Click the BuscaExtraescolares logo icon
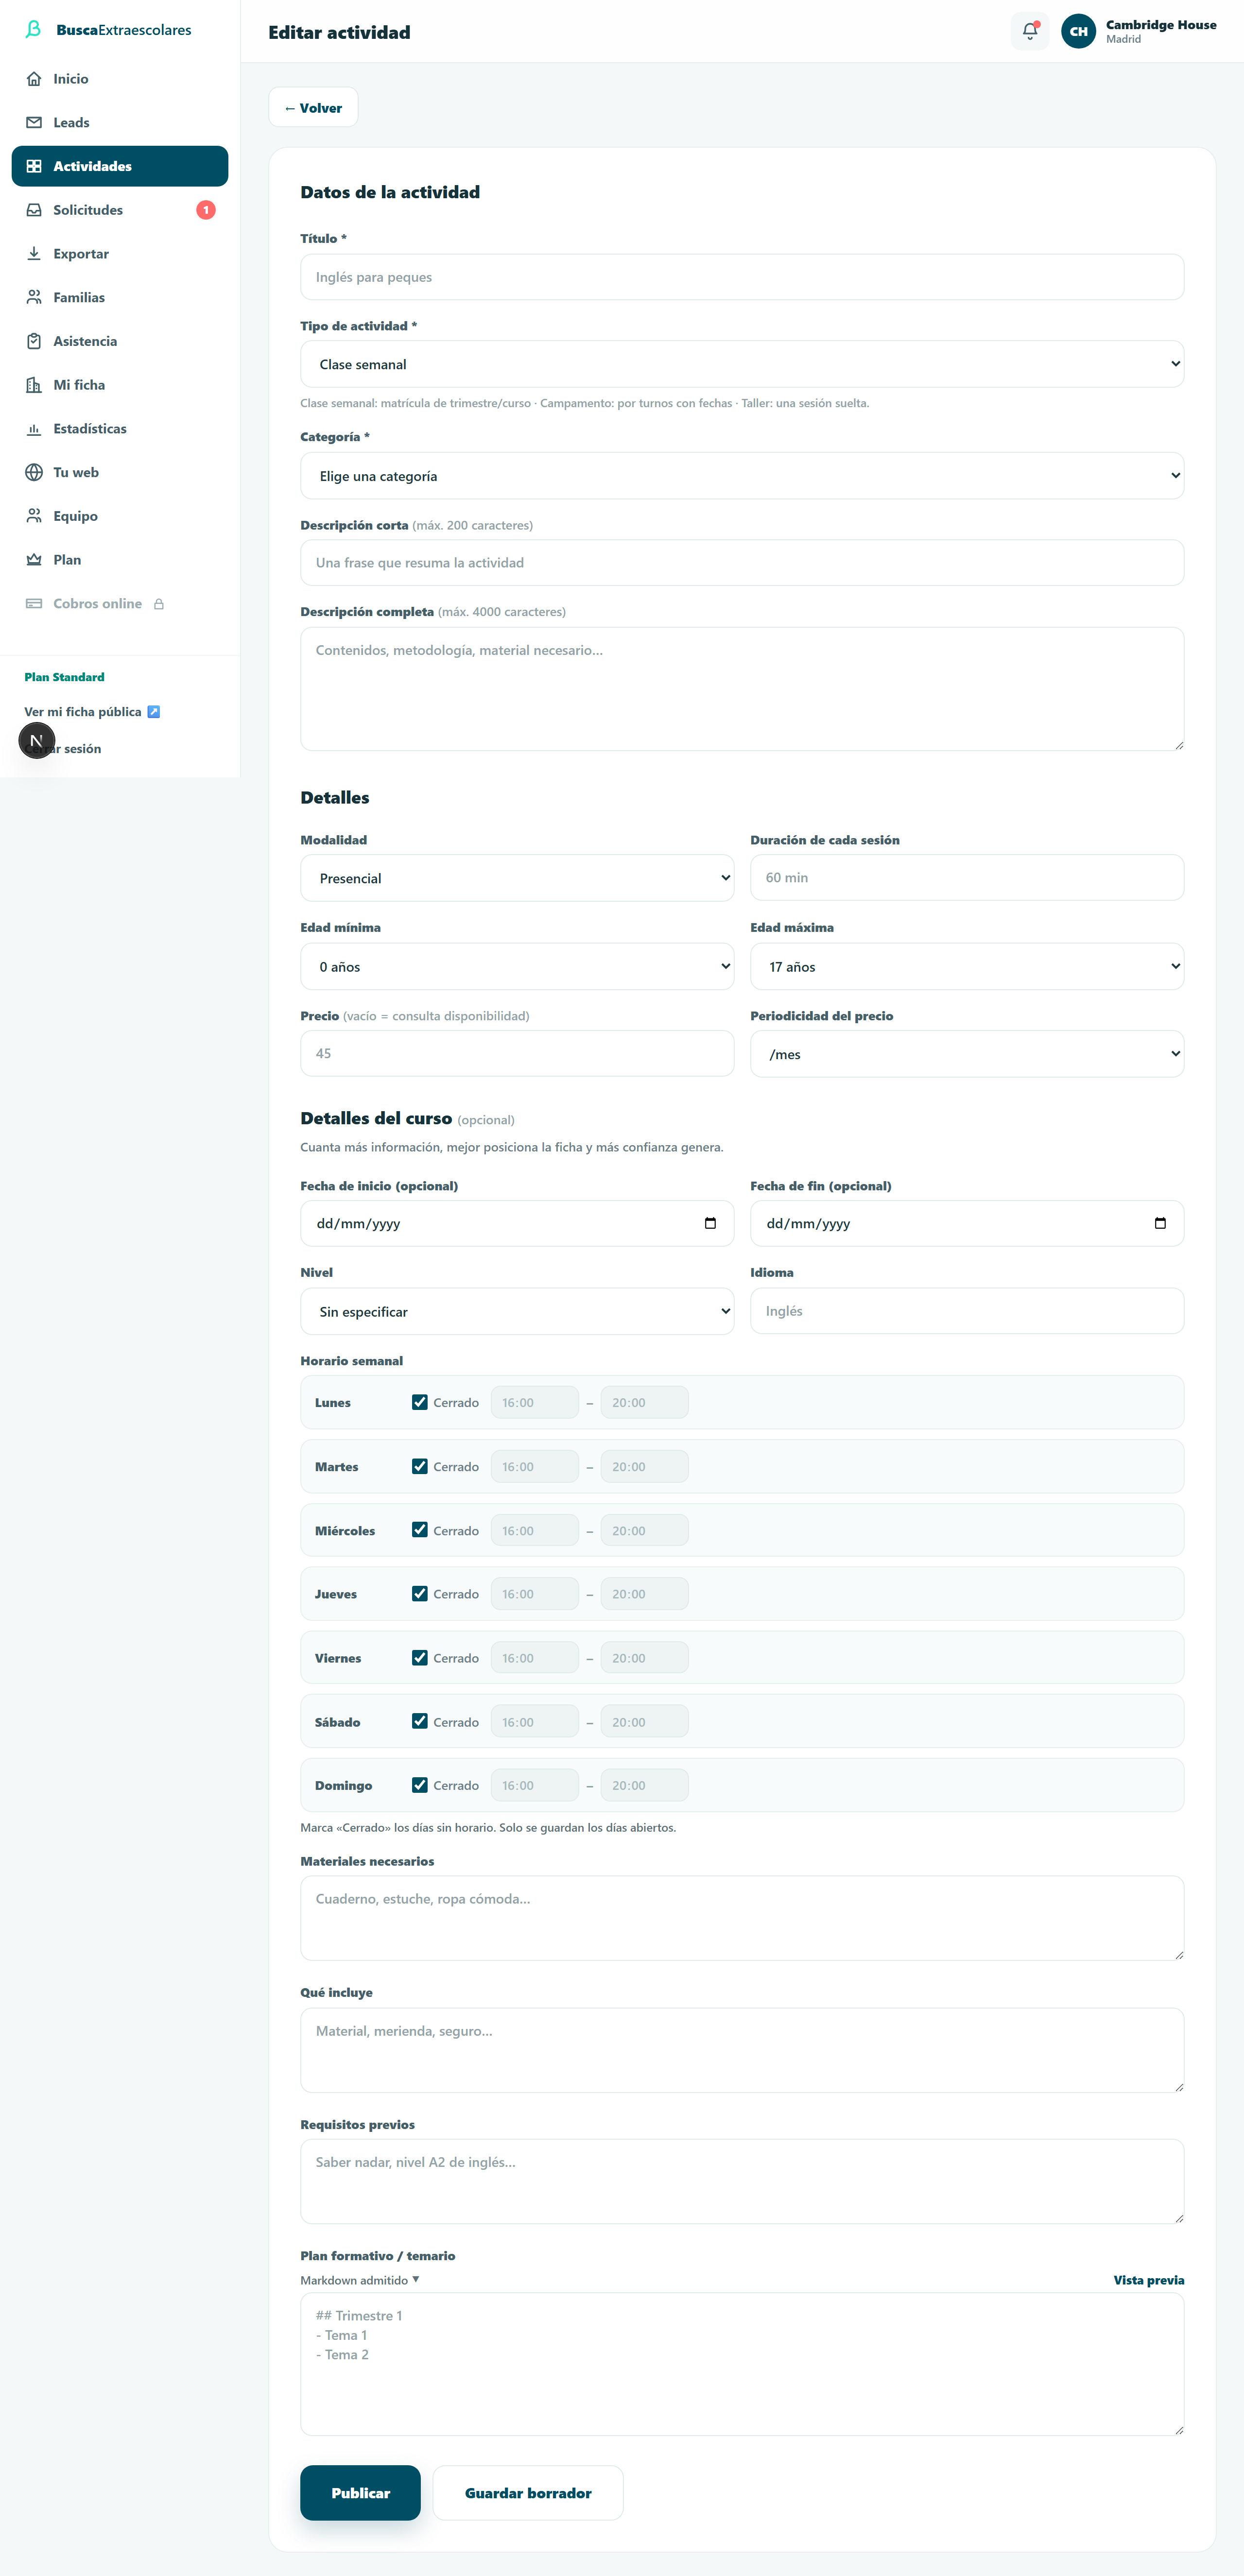 33,29
